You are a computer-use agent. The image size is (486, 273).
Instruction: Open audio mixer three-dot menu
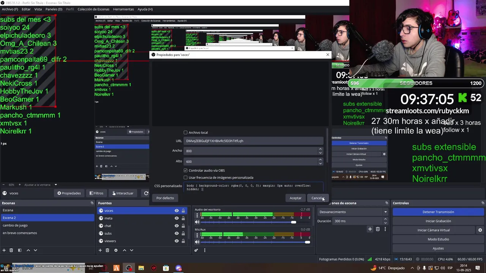205,250
